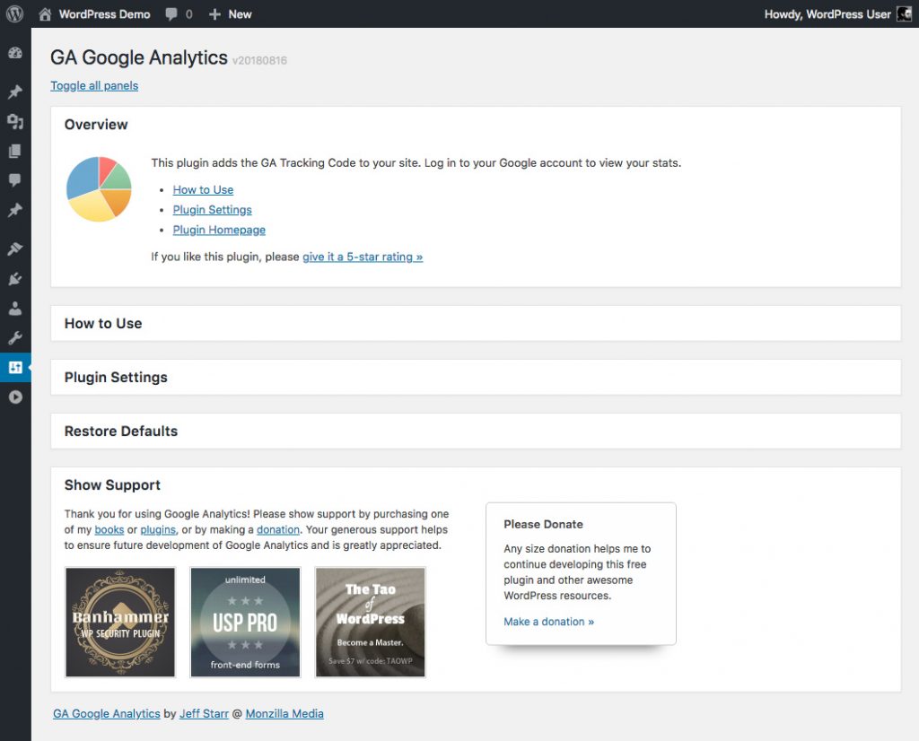Open the New menu in the admin bar
The height and width of the screenshot is (741, 919).
point(231,14)
